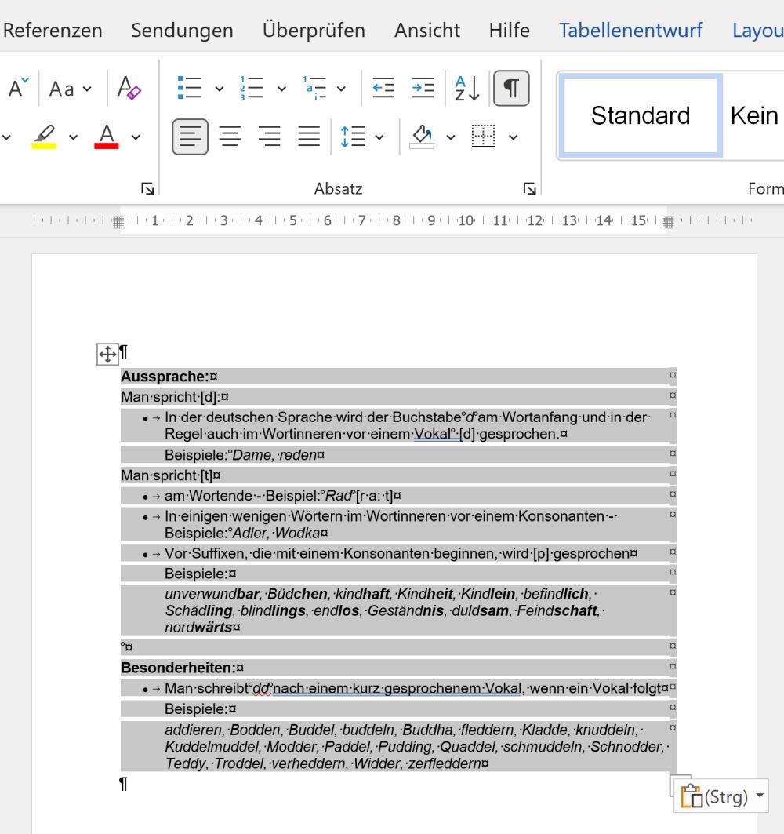Image resolution: width=784 pixels, height=834 pixels.
Task: Increase the paragraph indent
Action: 423,88
